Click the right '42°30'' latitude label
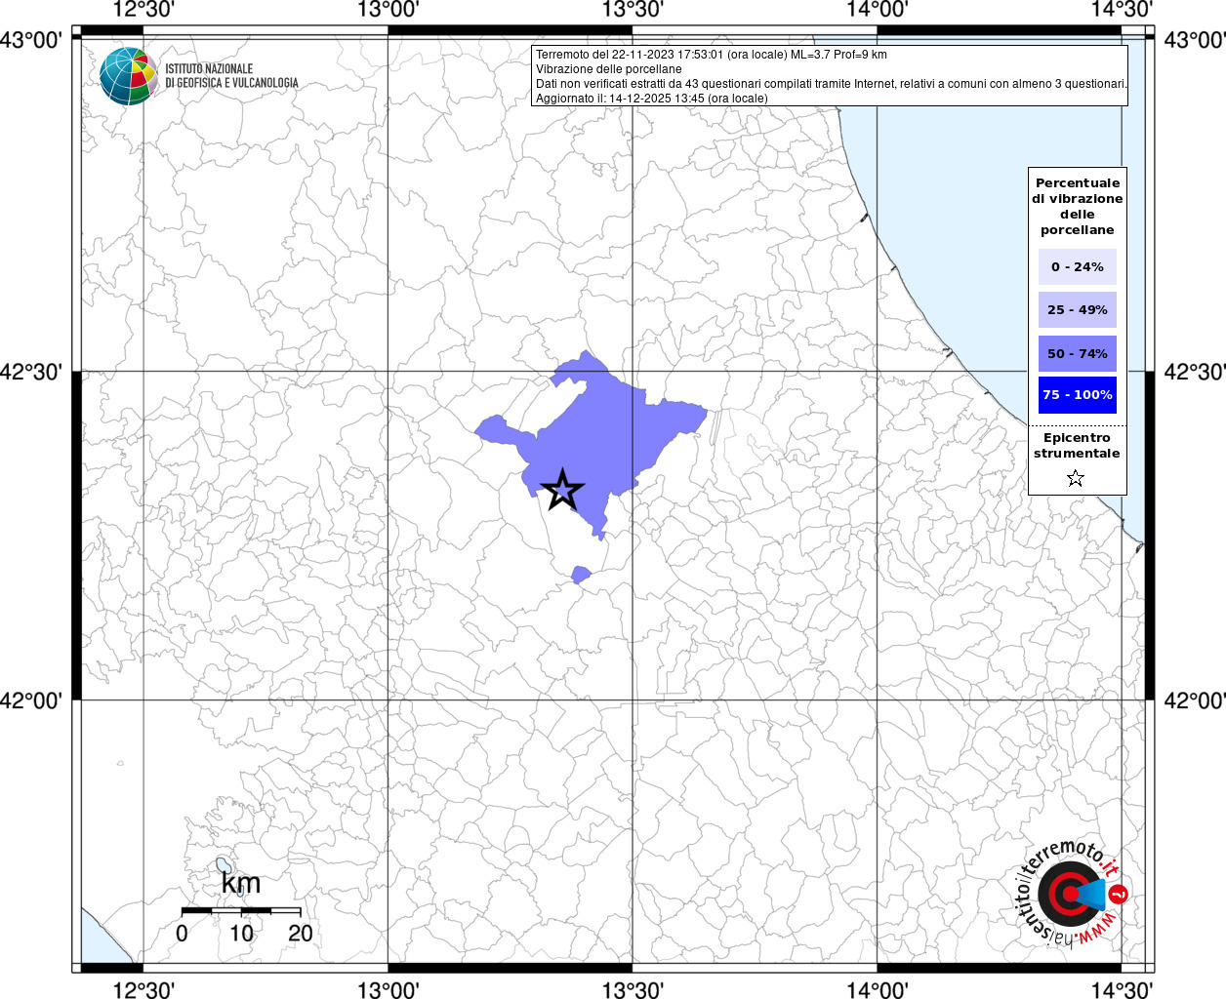 pyautogui.click(x=1193, y=372)
